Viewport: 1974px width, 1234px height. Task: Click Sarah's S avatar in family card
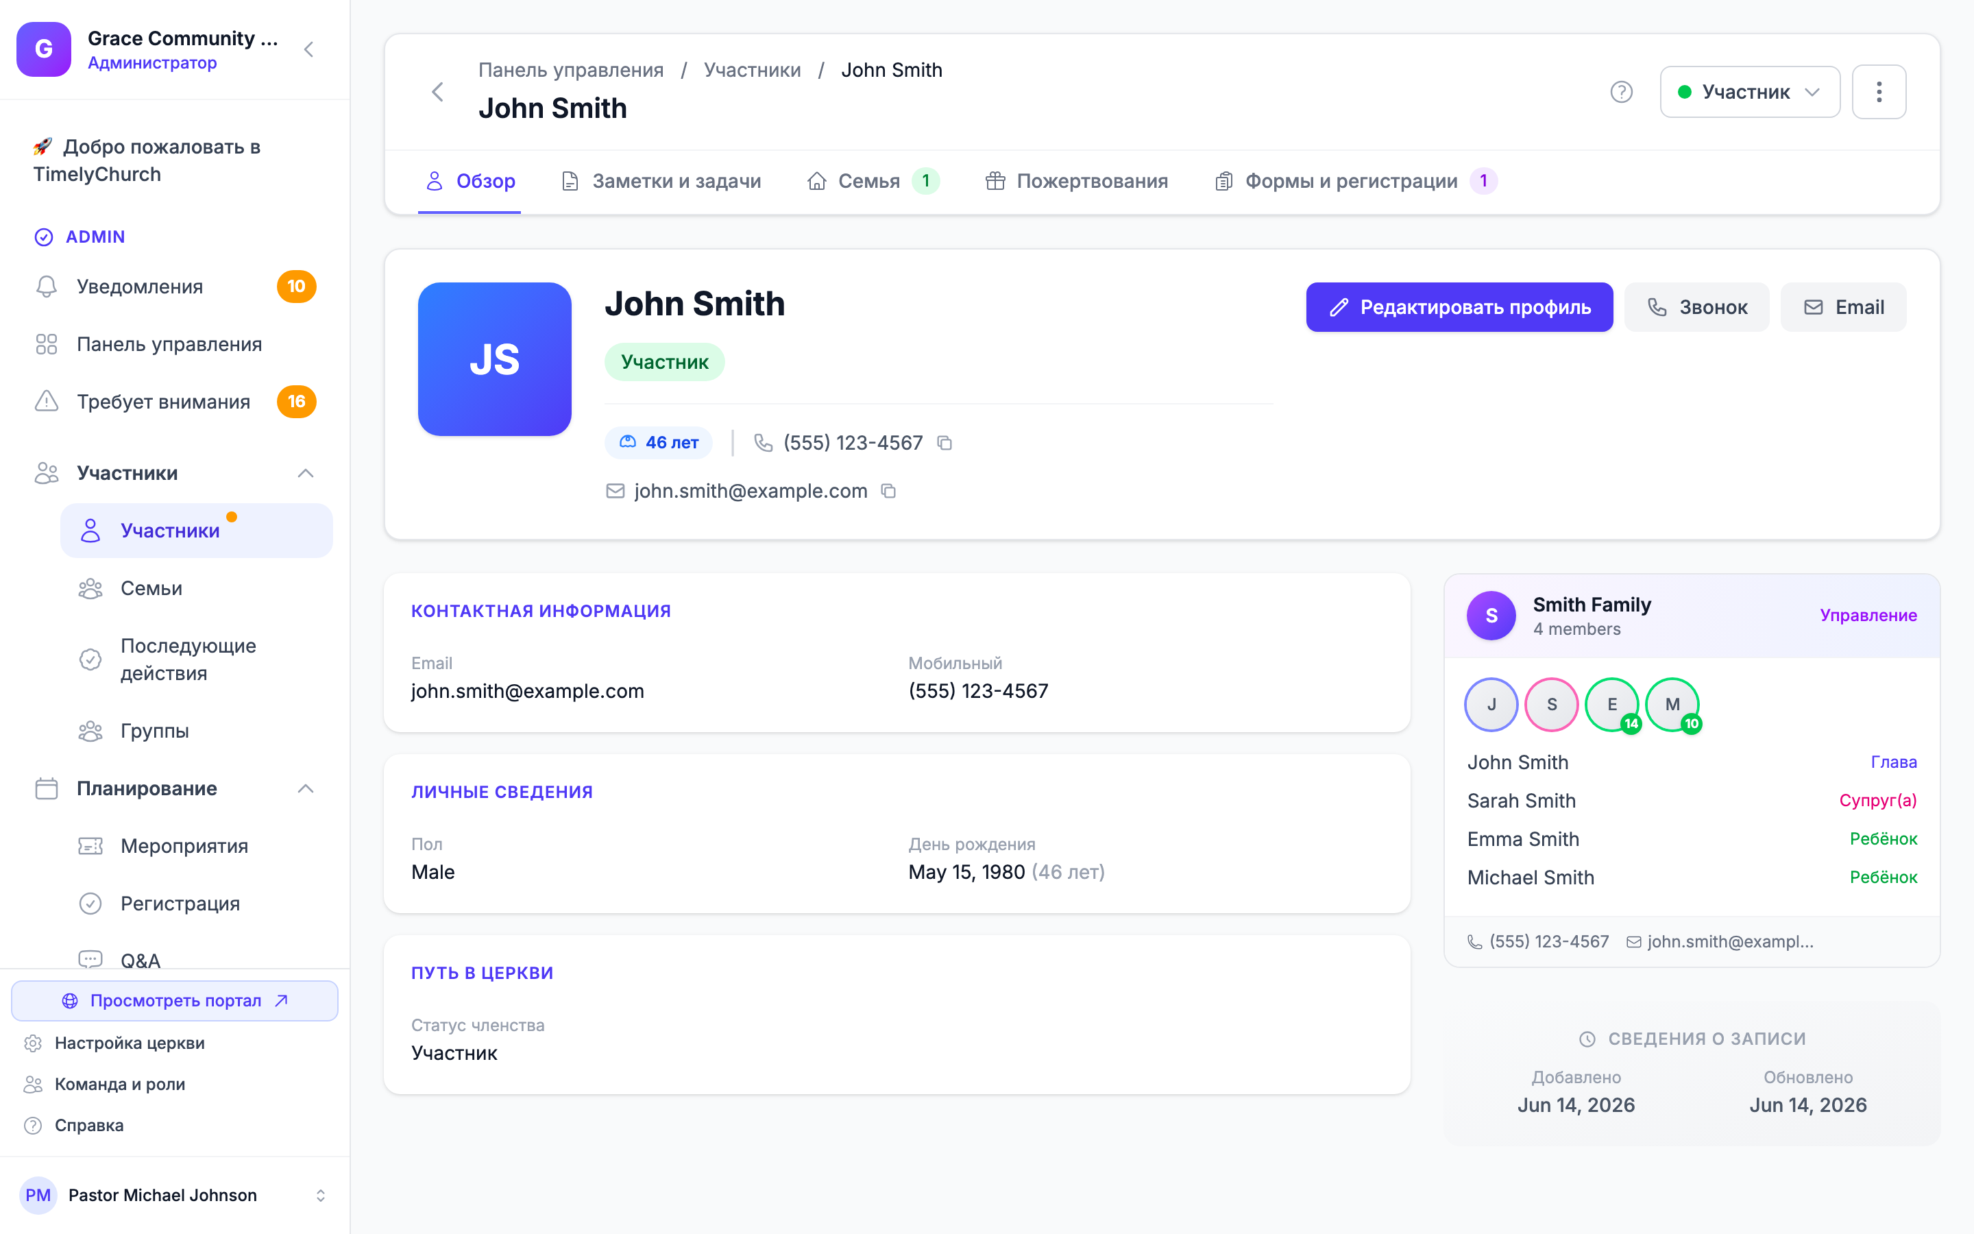click(1552, 704)
